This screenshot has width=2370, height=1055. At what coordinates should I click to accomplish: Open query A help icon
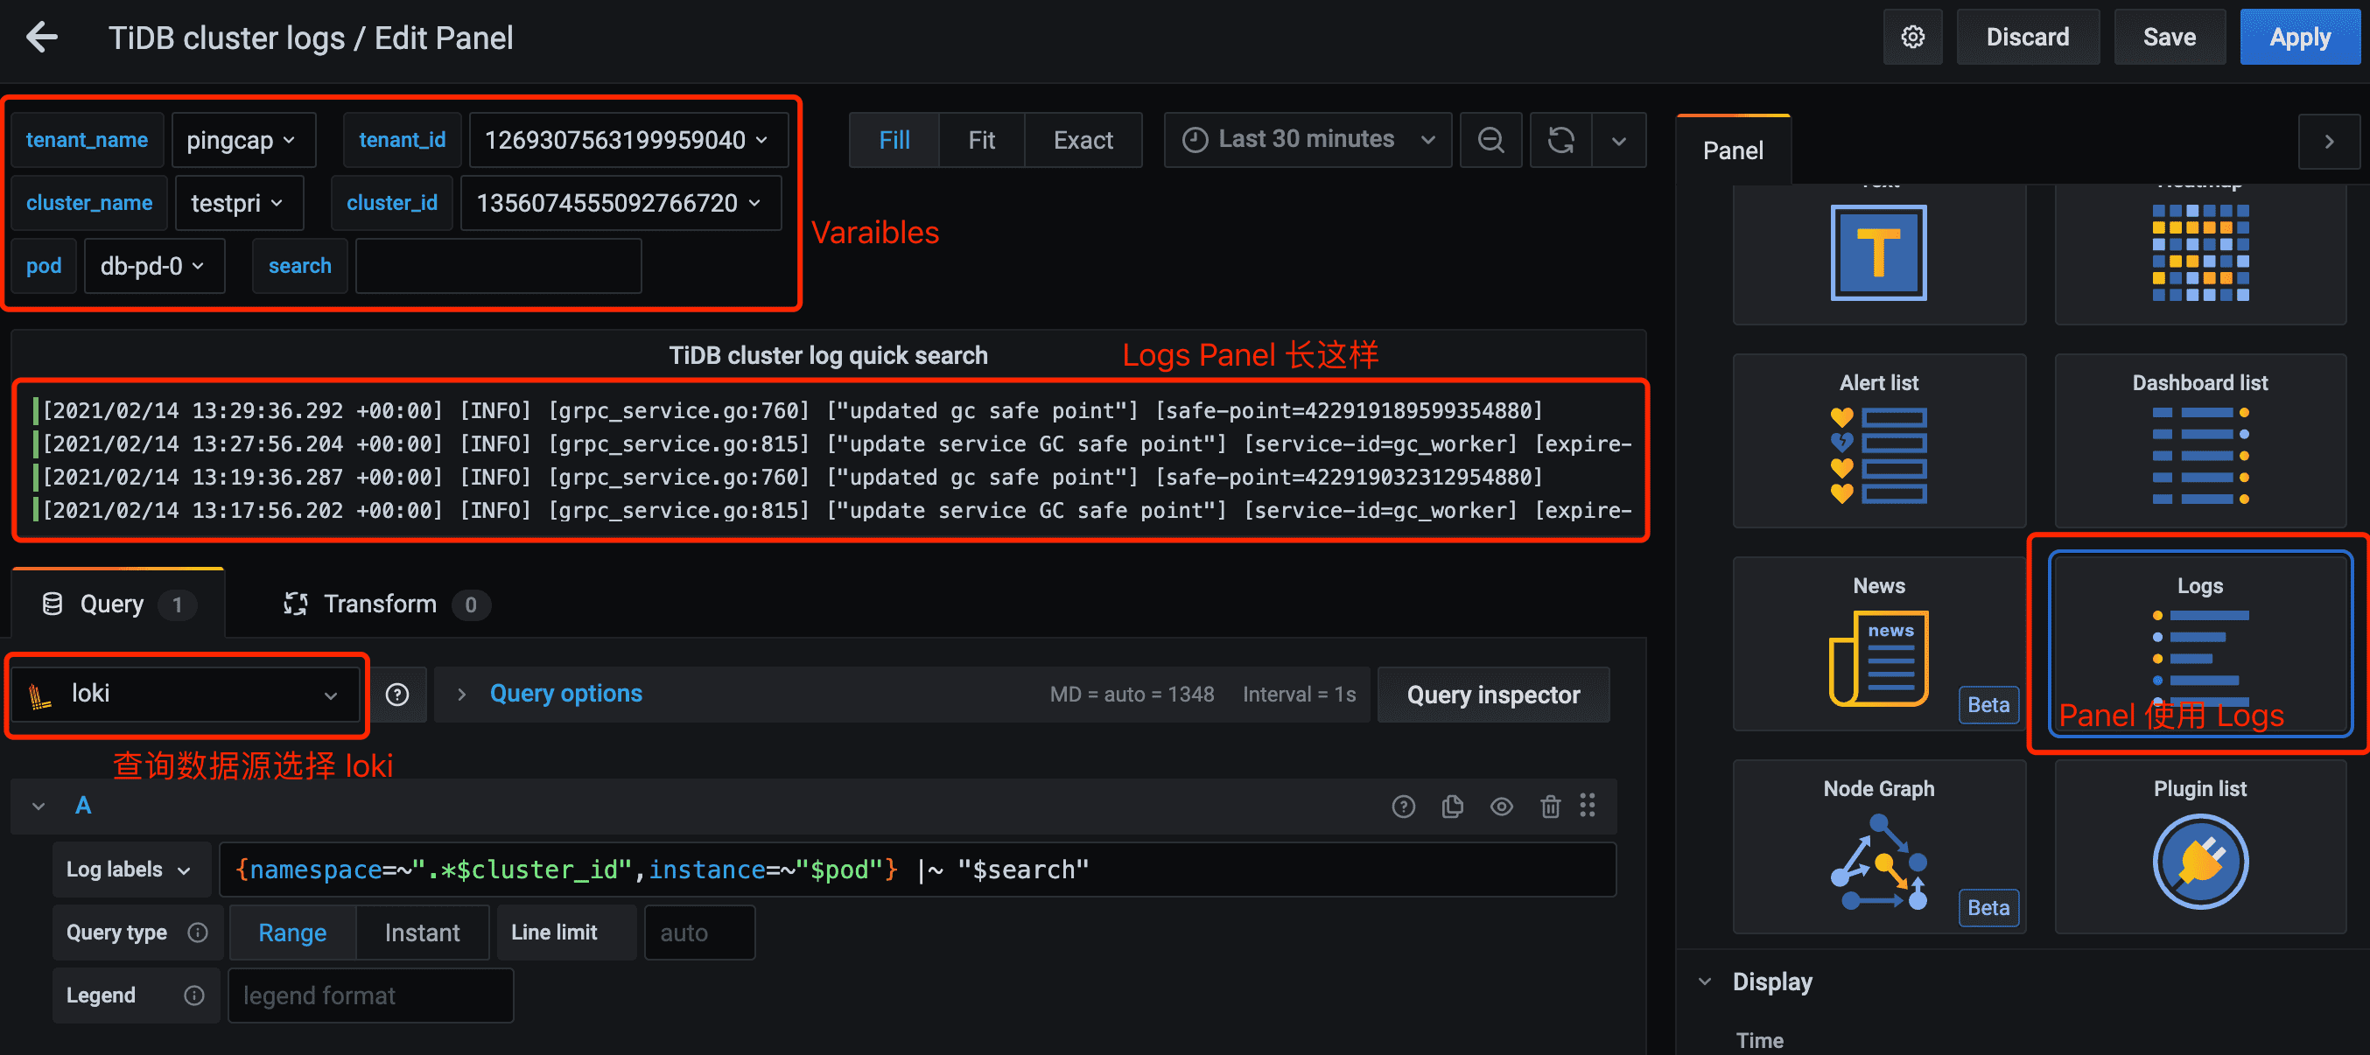tap(1403, 807)
